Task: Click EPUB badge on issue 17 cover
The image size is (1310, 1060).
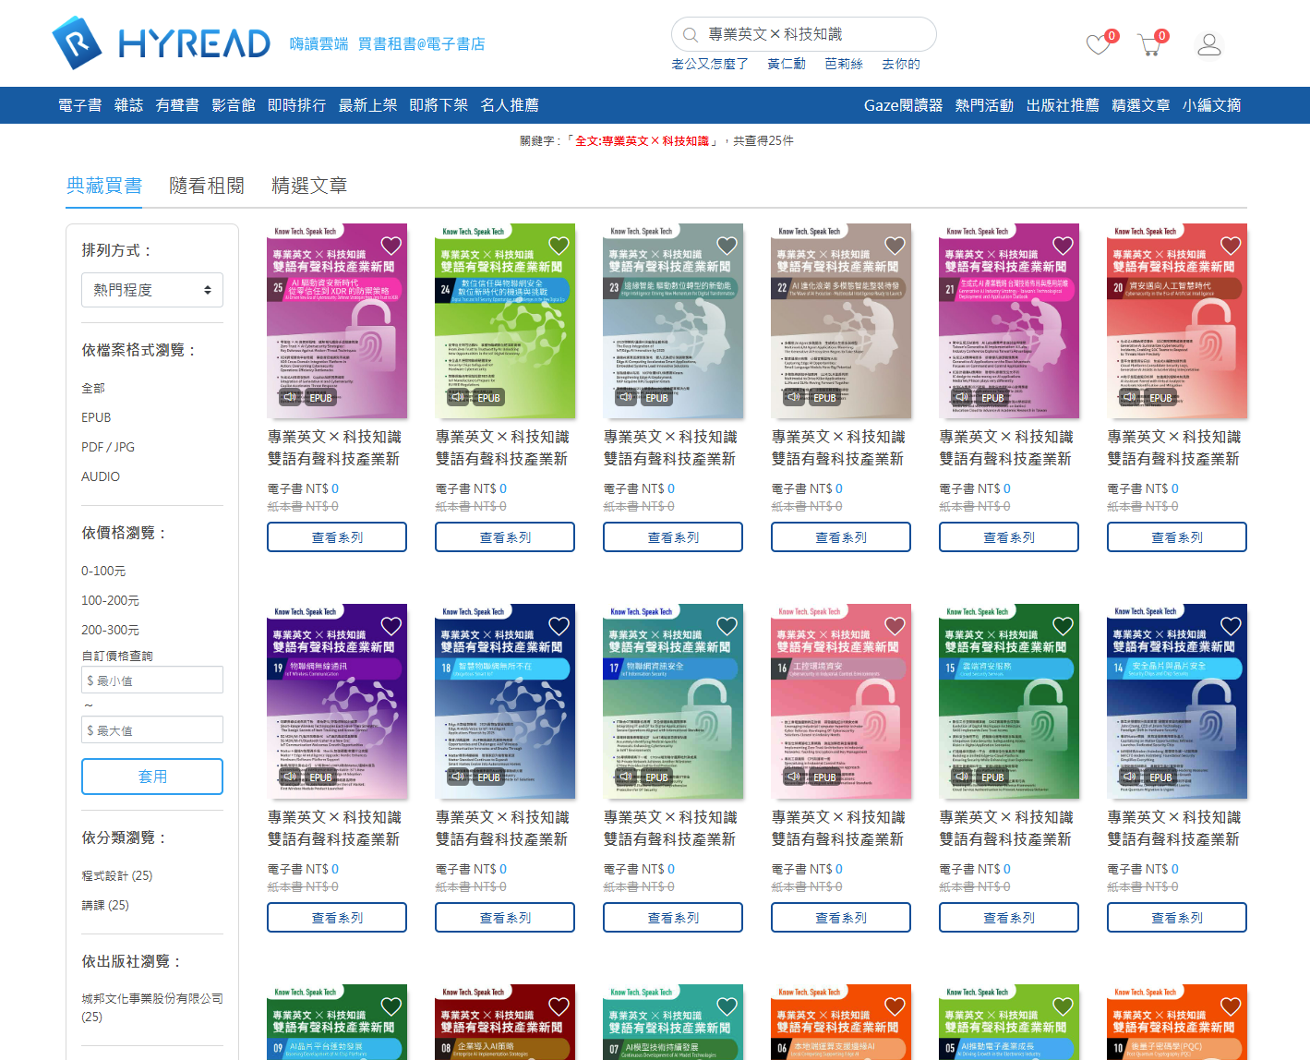Action: (x=656, y=778)
